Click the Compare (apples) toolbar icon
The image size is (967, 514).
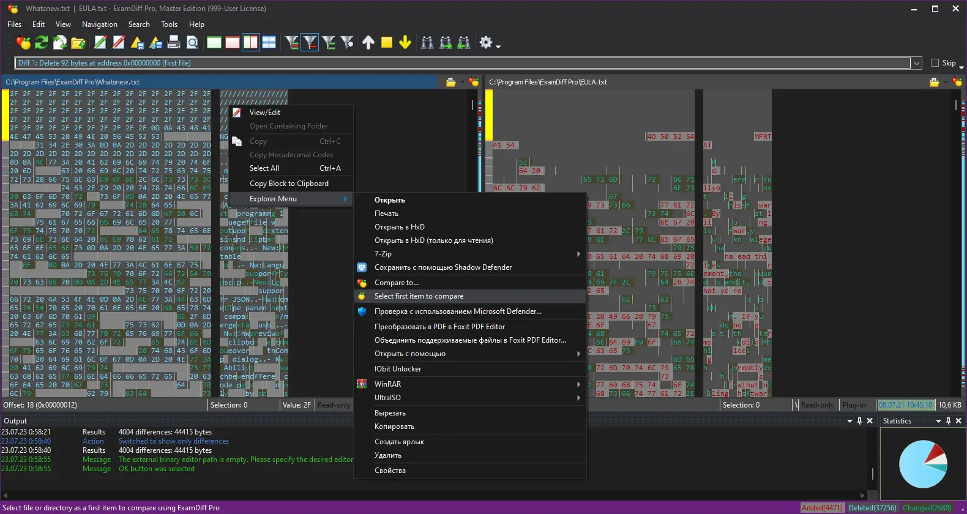tap(23, 42)
